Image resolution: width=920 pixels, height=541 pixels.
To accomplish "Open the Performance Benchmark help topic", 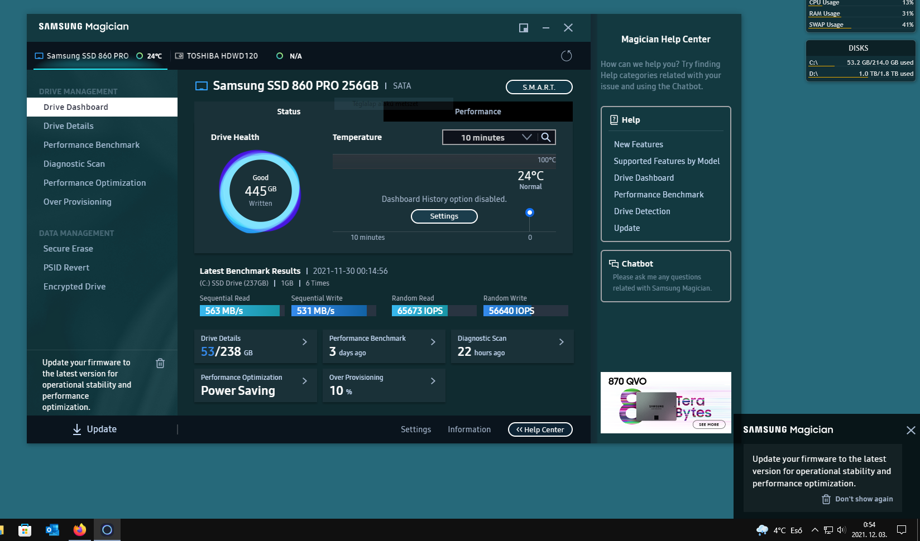I will coord(659,195).
